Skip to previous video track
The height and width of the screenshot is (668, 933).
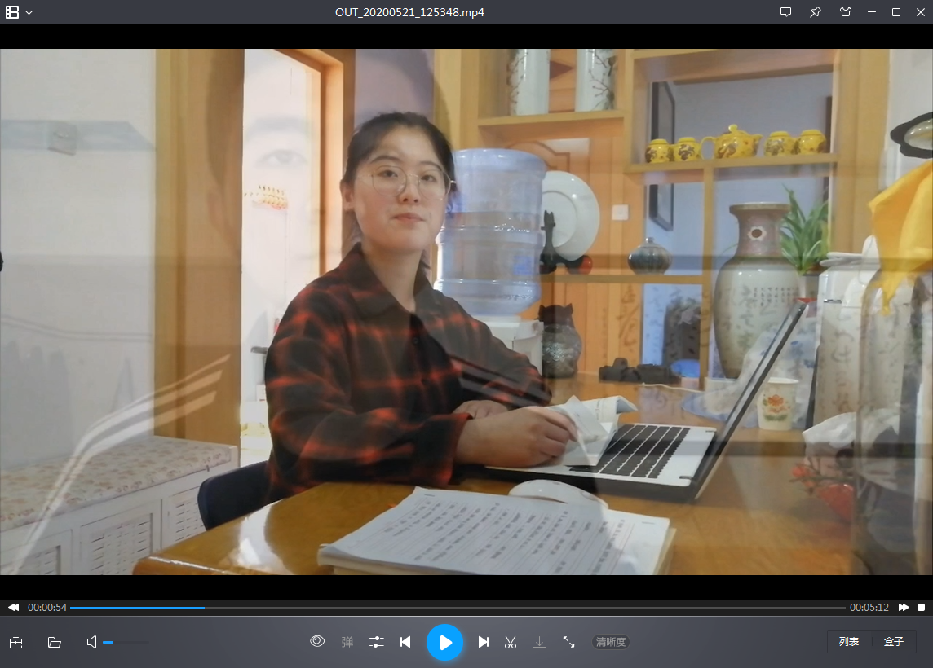(x=405, y=642)
